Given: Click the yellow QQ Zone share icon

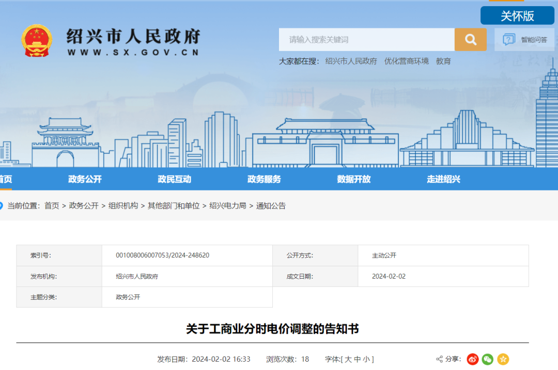Looking at the screenshot, I should tap(503, 359).
